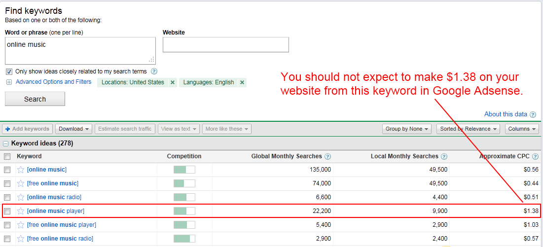The image size is (543, 247).
Task: Sort by Global Monthly Searches header
Action: [x=287, y=156]
